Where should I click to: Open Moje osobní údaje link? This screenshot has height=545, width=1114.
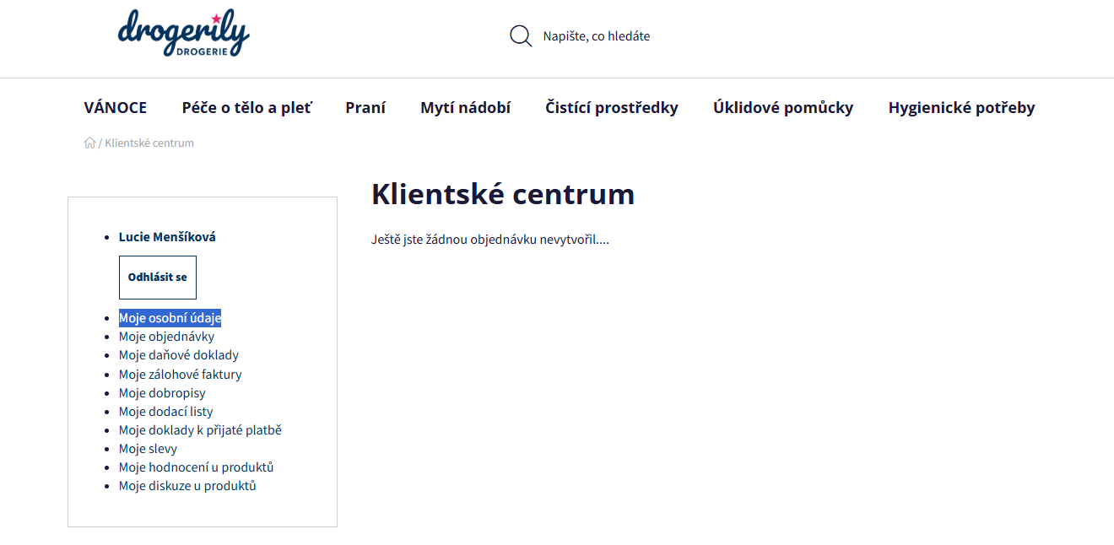point(170,318)
